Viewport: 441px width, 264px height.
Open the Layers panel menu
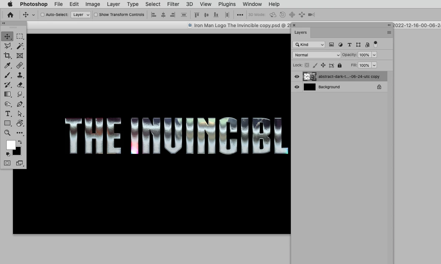pyautogui.click(x=389, y=32)
